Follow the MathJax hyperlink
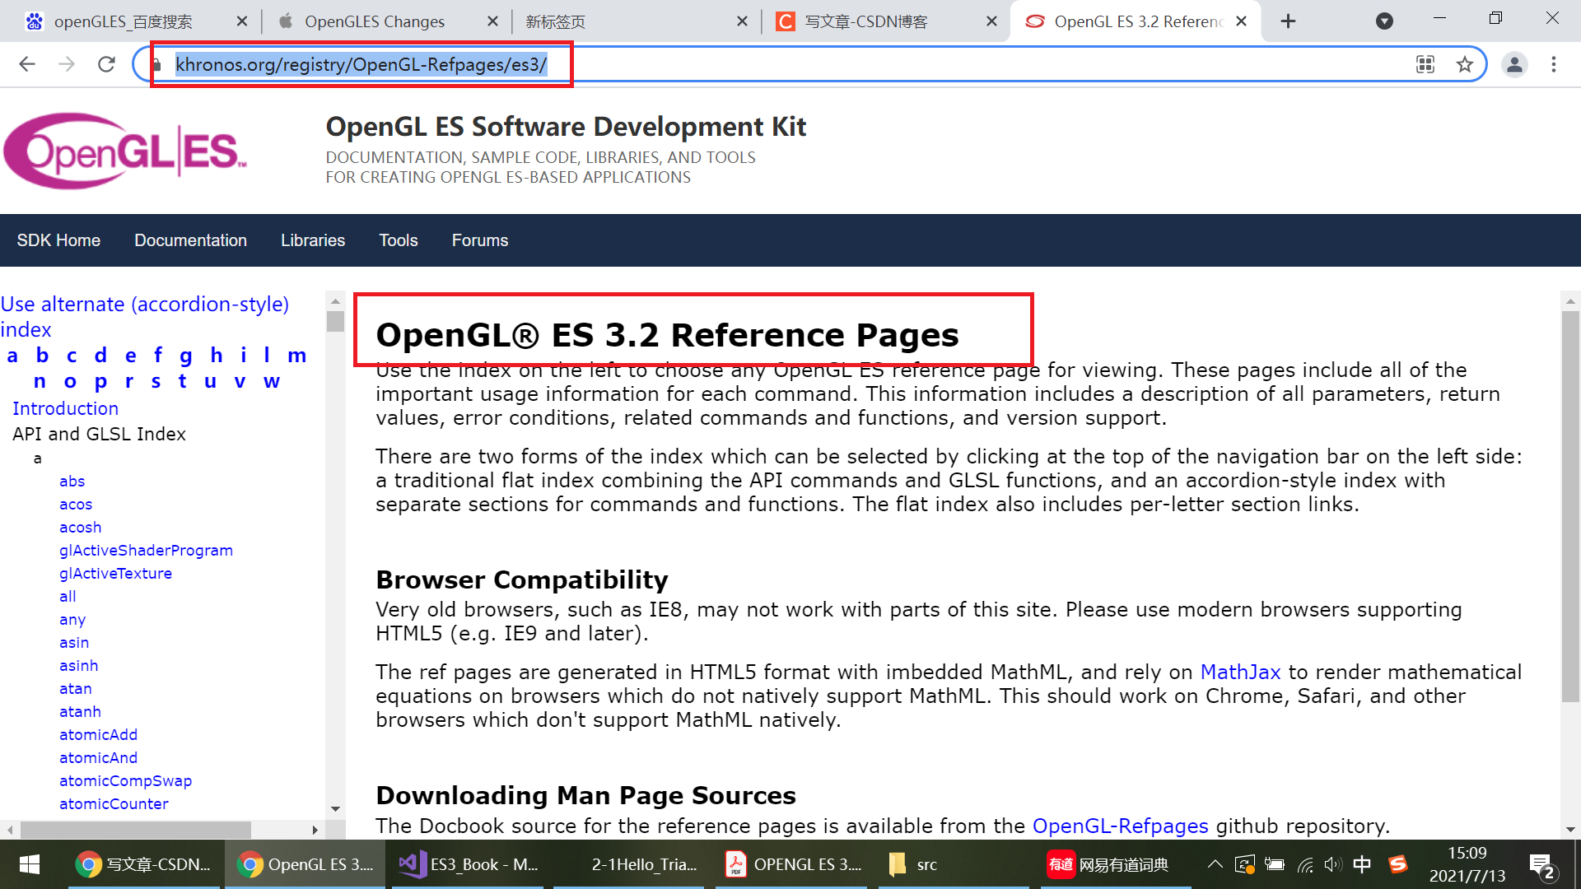Screen dimensions: 1581x889 click(1240, 672)
